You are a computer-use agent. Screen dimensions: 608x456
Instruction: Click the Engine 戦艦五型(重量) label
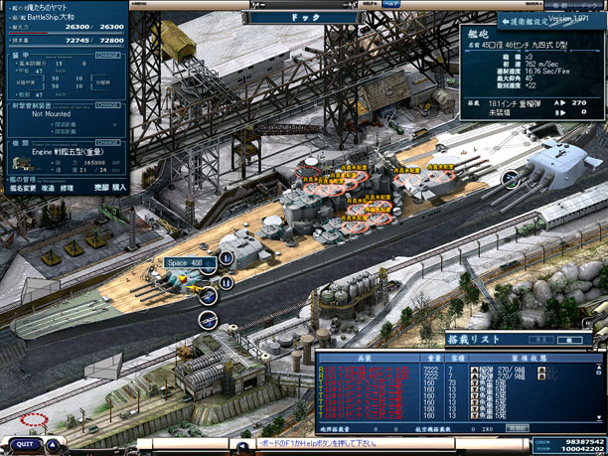(68, 152)
